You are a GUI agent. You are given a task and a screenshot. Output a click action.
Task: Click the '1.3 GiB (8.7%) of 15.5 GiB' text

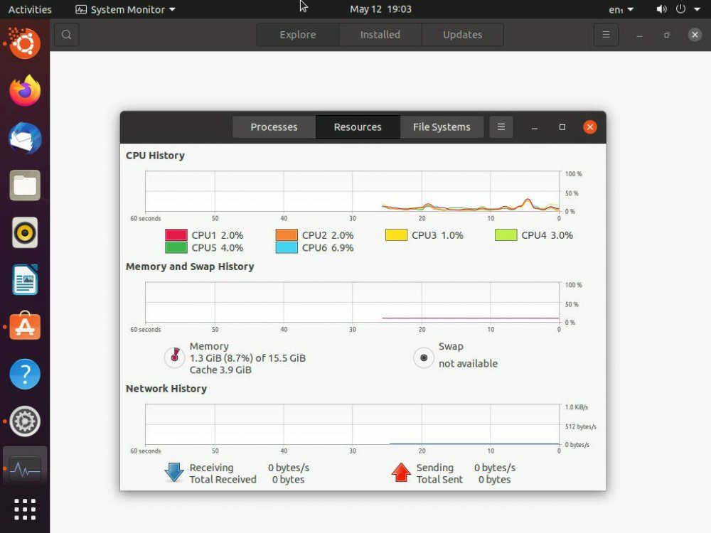pyautogui.click(x=247, y=358)
